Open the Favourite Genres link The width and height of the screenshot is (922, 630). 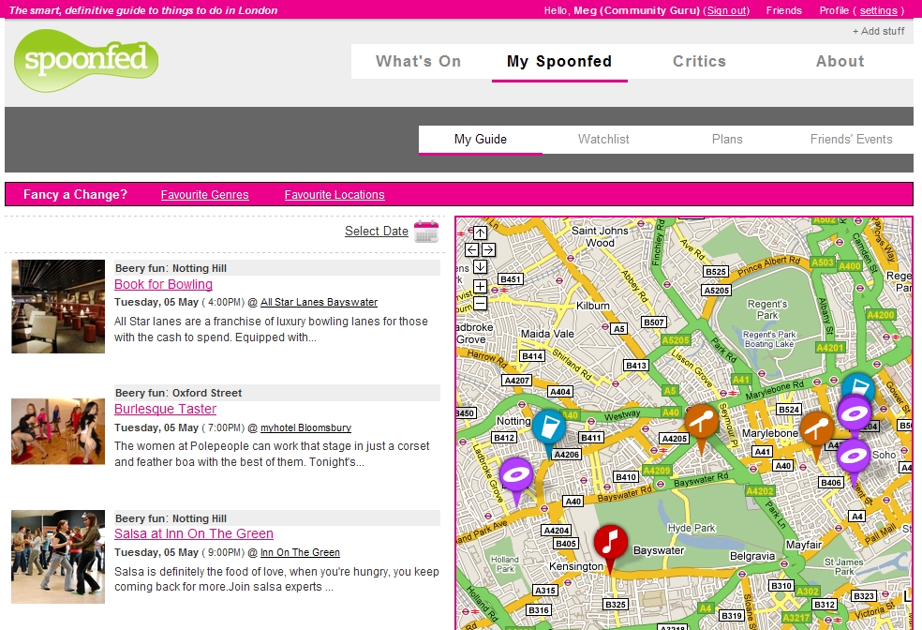204,195
